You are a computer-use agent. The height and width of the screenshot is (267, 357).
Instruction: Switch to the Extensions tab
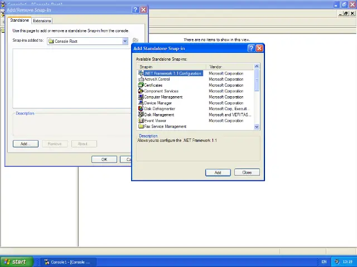[42, 21]
